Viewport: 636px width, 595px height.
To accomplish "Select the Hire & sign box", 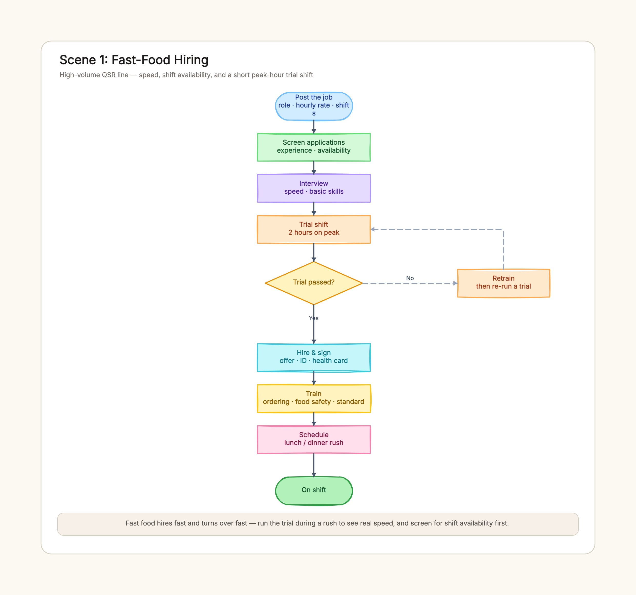I will [314, 358].
